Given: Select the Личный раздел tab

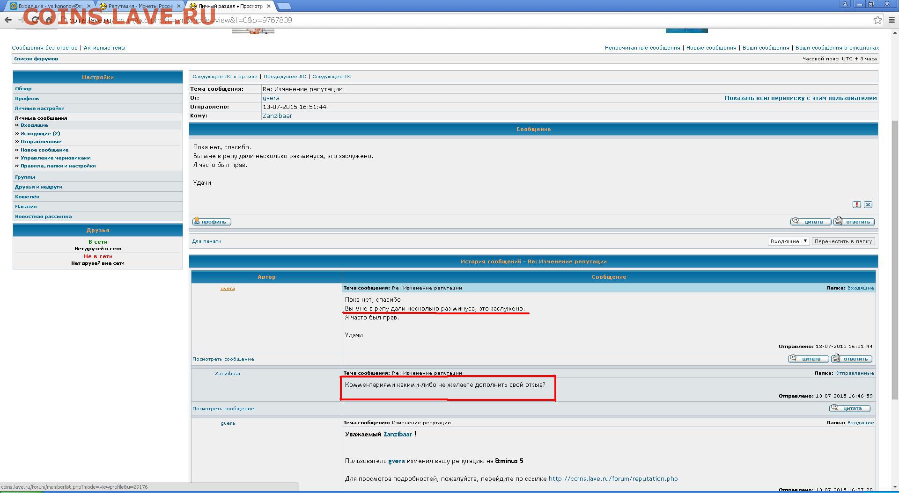Looking at the screenshot, I should 229,6.
